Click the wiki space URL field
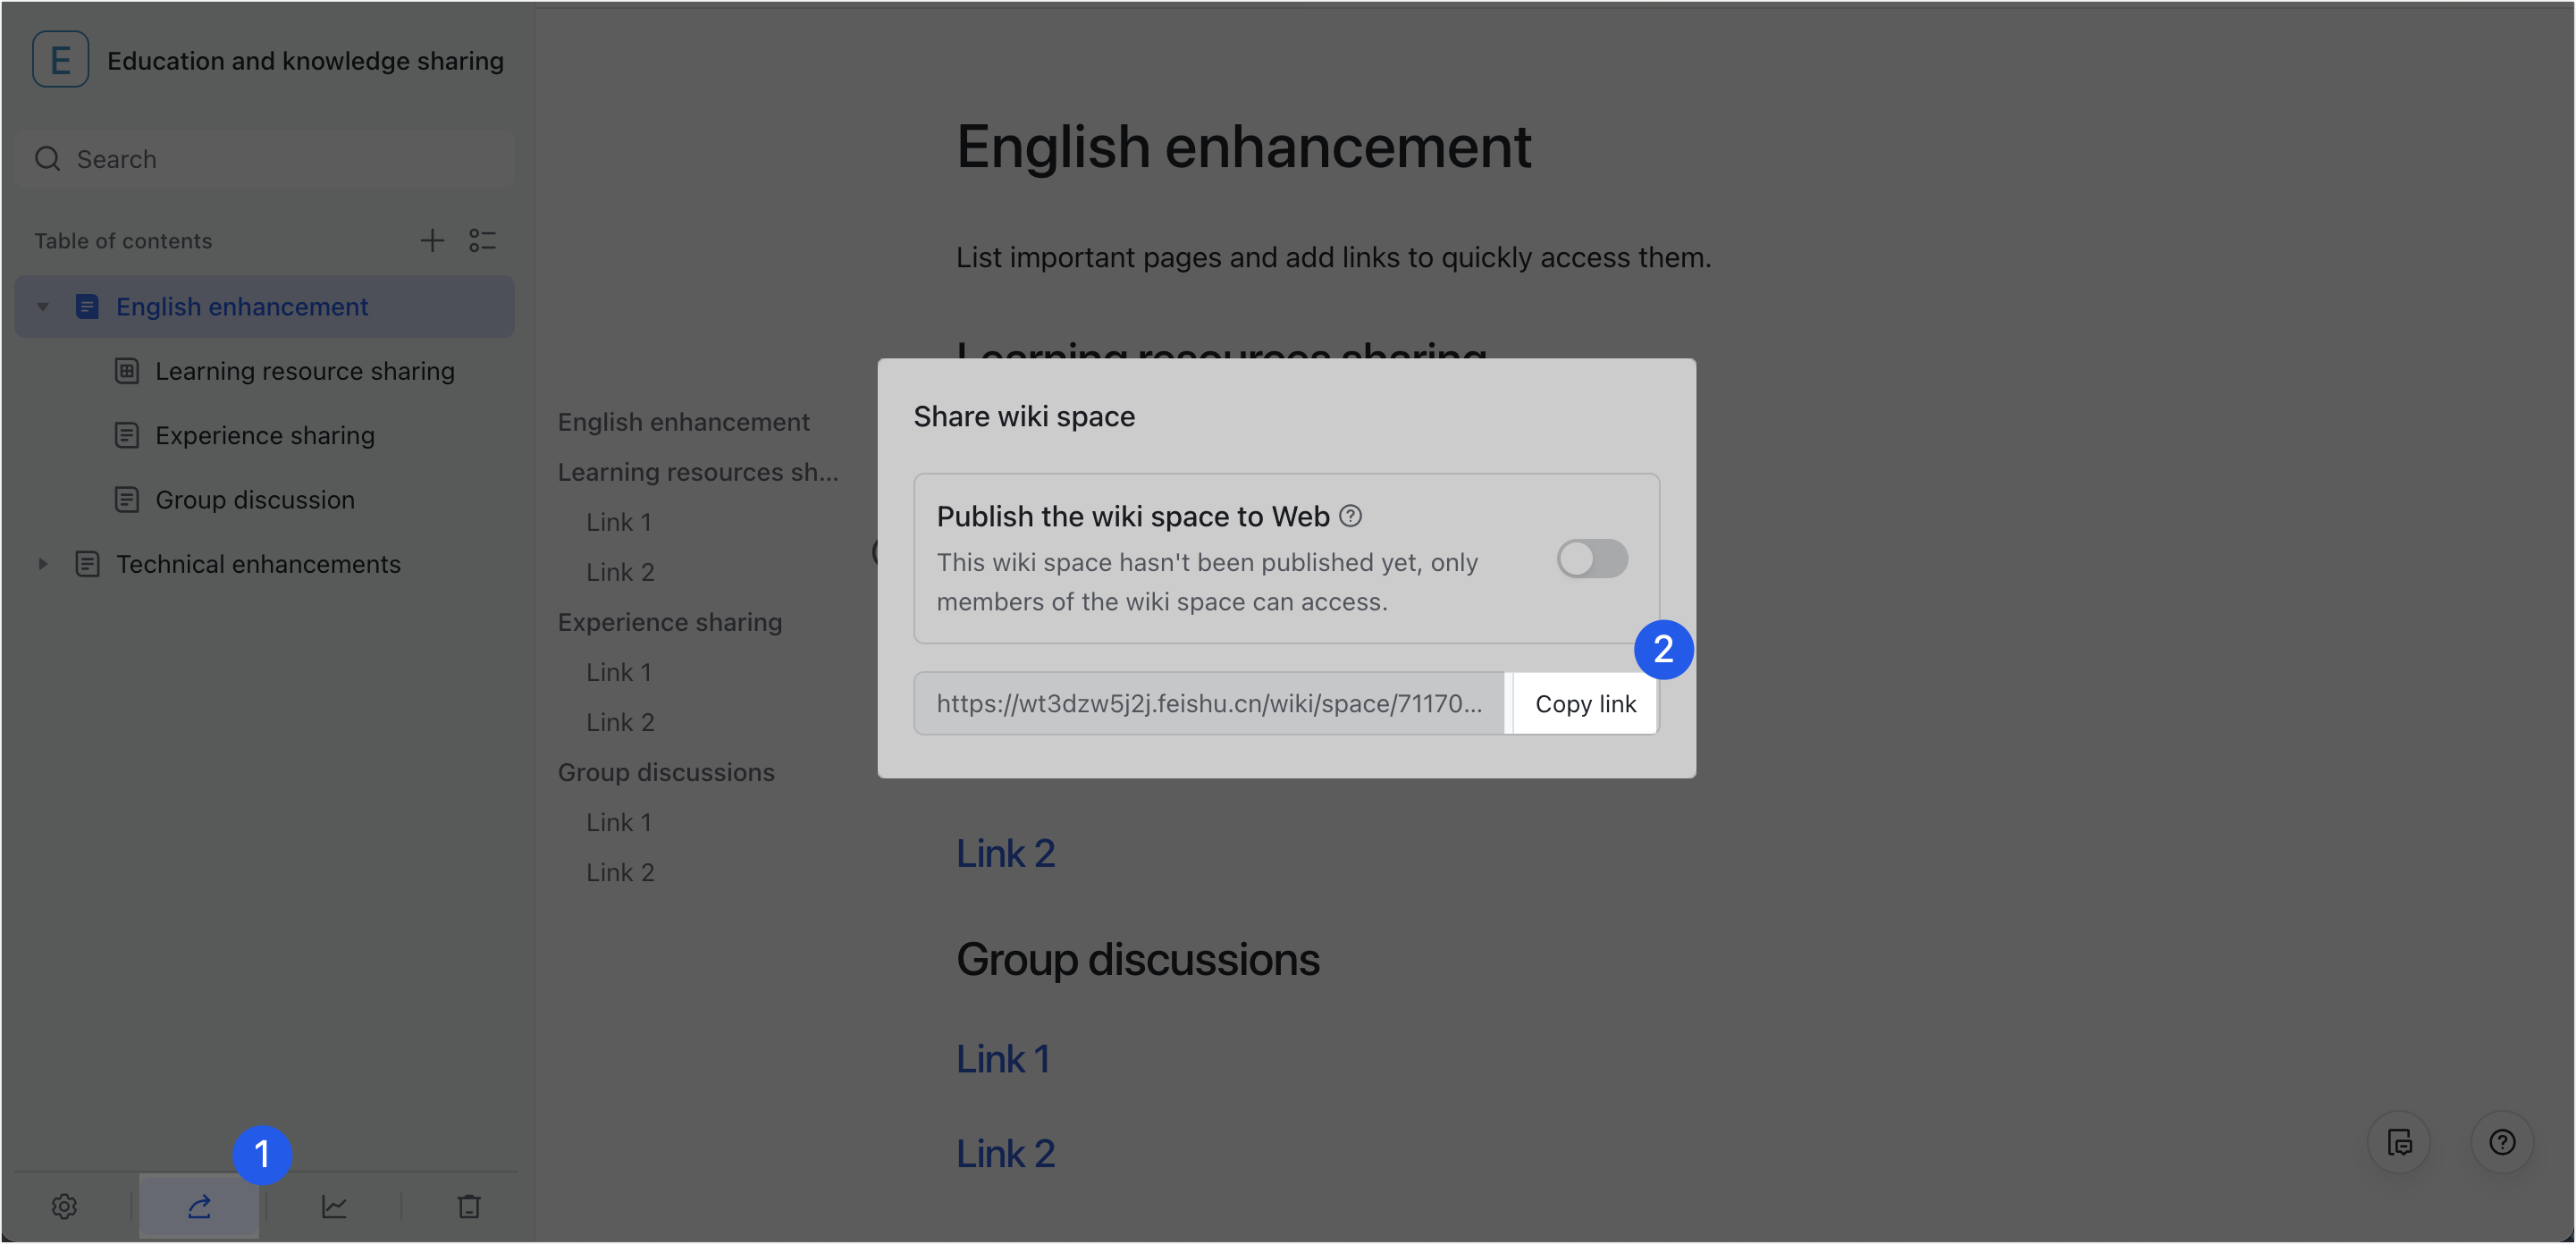The height and width of the screenshot is (1244, 2576). pos(1209,704)
